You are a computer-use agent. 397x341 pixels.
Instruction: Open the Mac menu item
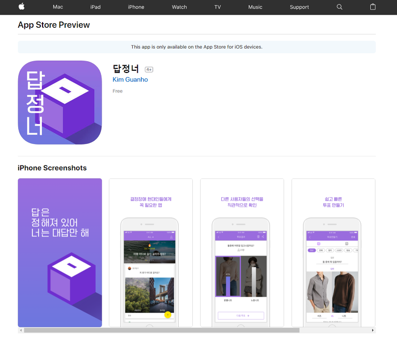tap(58, 7)
